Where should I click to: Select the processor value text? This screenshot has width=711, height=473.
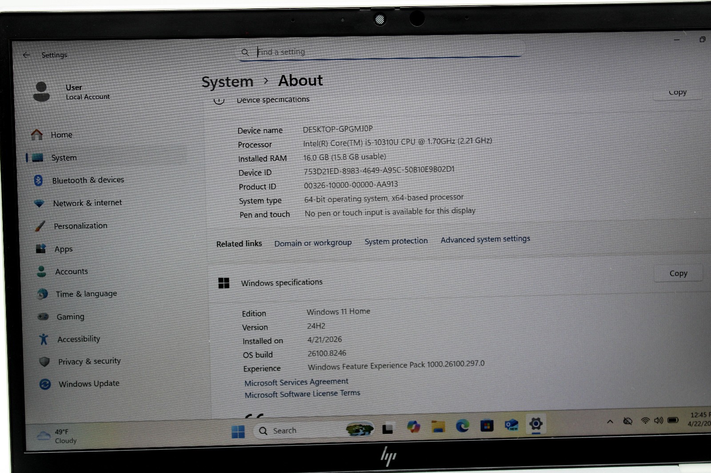point(397,142)
